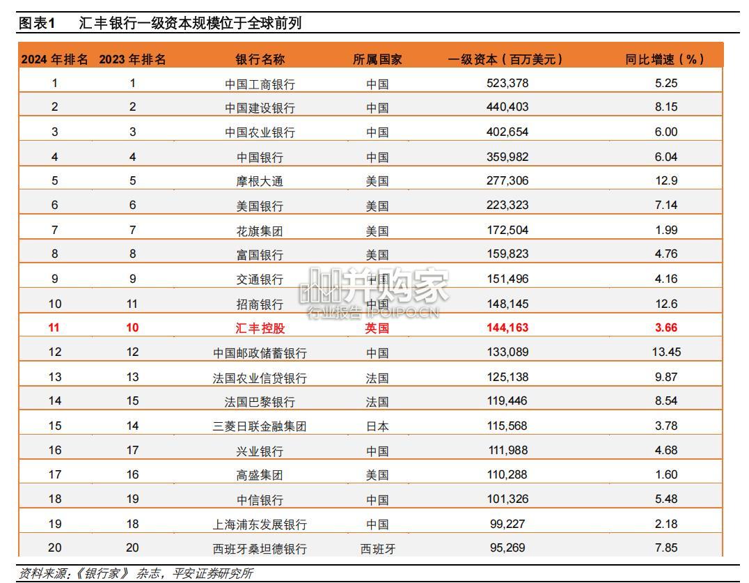Click the red country cell 英国
This screenshot has width=749, height=583.
[377, 328]
